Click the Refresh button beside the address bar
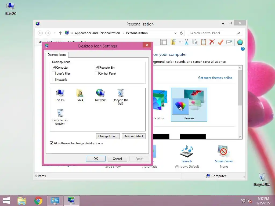275x206 pixels. [181, 33]
